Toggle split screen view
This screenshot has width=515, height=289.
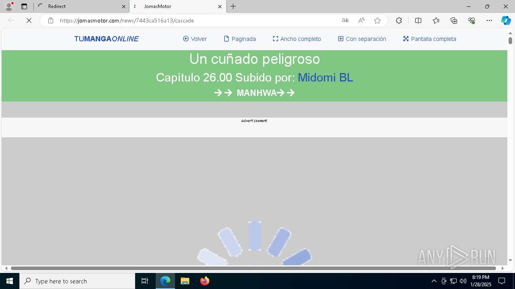pos(418,20)
